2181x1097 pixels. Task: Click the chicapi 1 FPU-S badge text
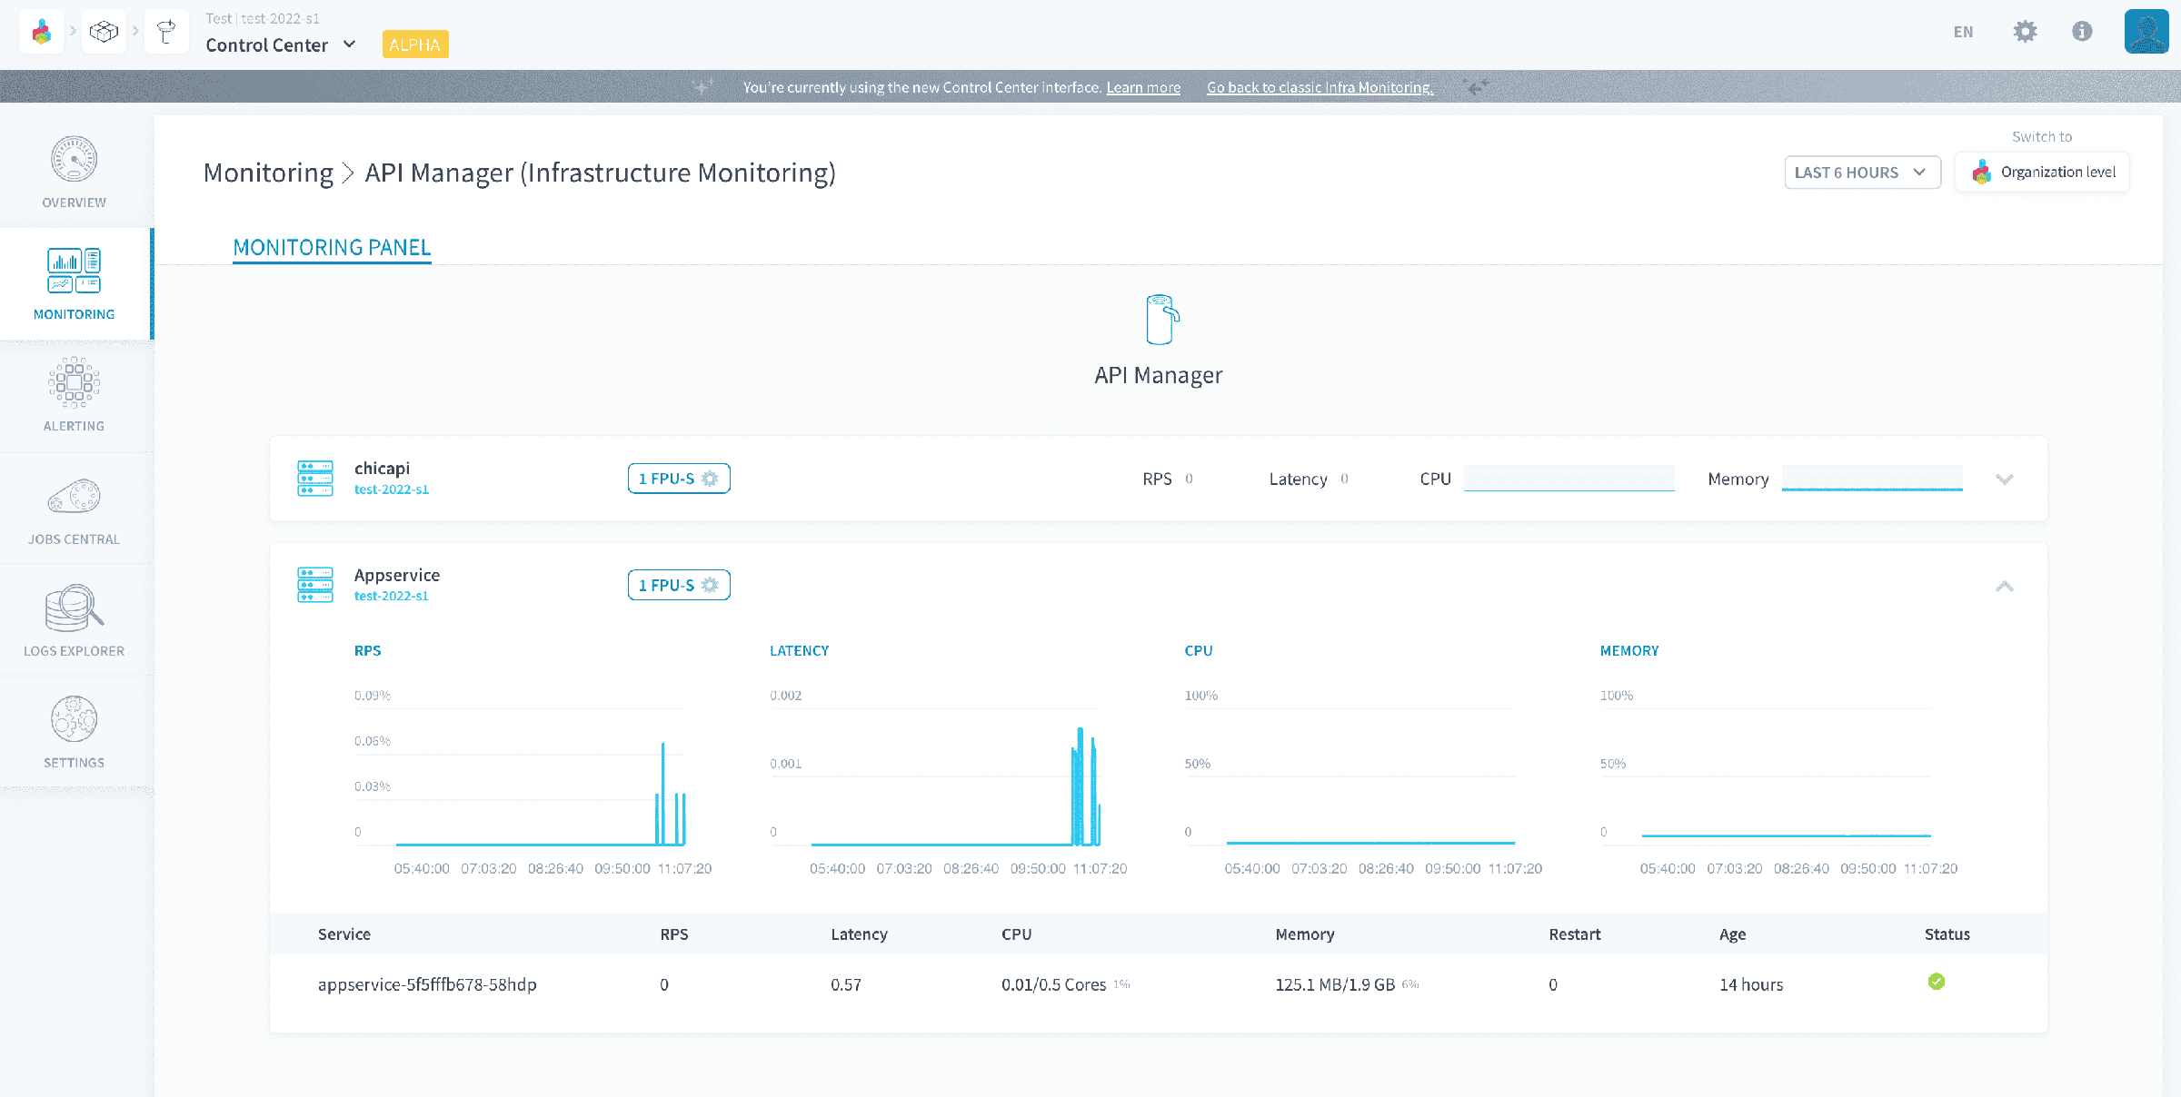pyautogui.click(x=666, y=479)
